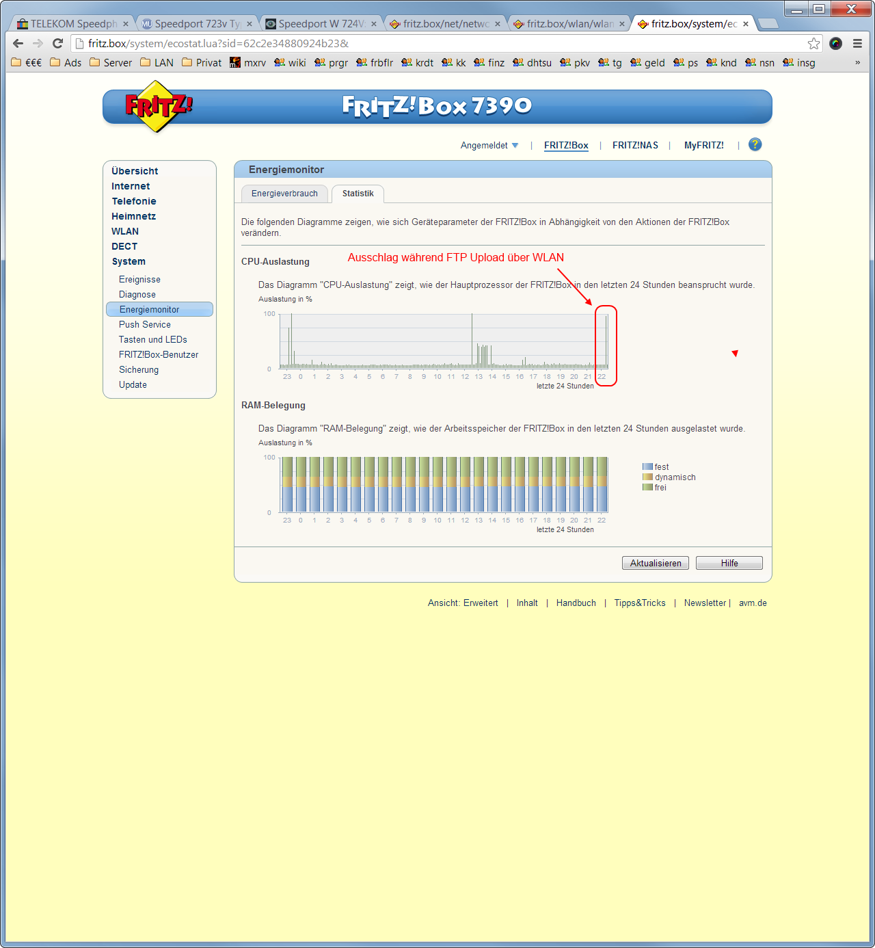Viewport: 875px width, 948px height.
Task: Open Ereignisse submenu item
Action: point(139,279)
